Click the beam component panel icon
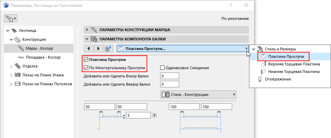 tap(94, 39)
